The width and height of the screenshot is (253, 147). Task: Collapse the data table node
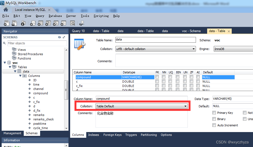pyautogui.click(x=15, y=71)
